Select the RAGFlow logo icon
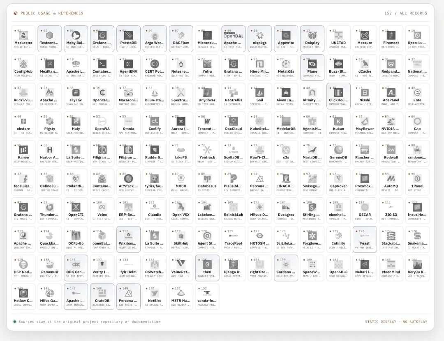The image size is (444, 341). point(181,35)
